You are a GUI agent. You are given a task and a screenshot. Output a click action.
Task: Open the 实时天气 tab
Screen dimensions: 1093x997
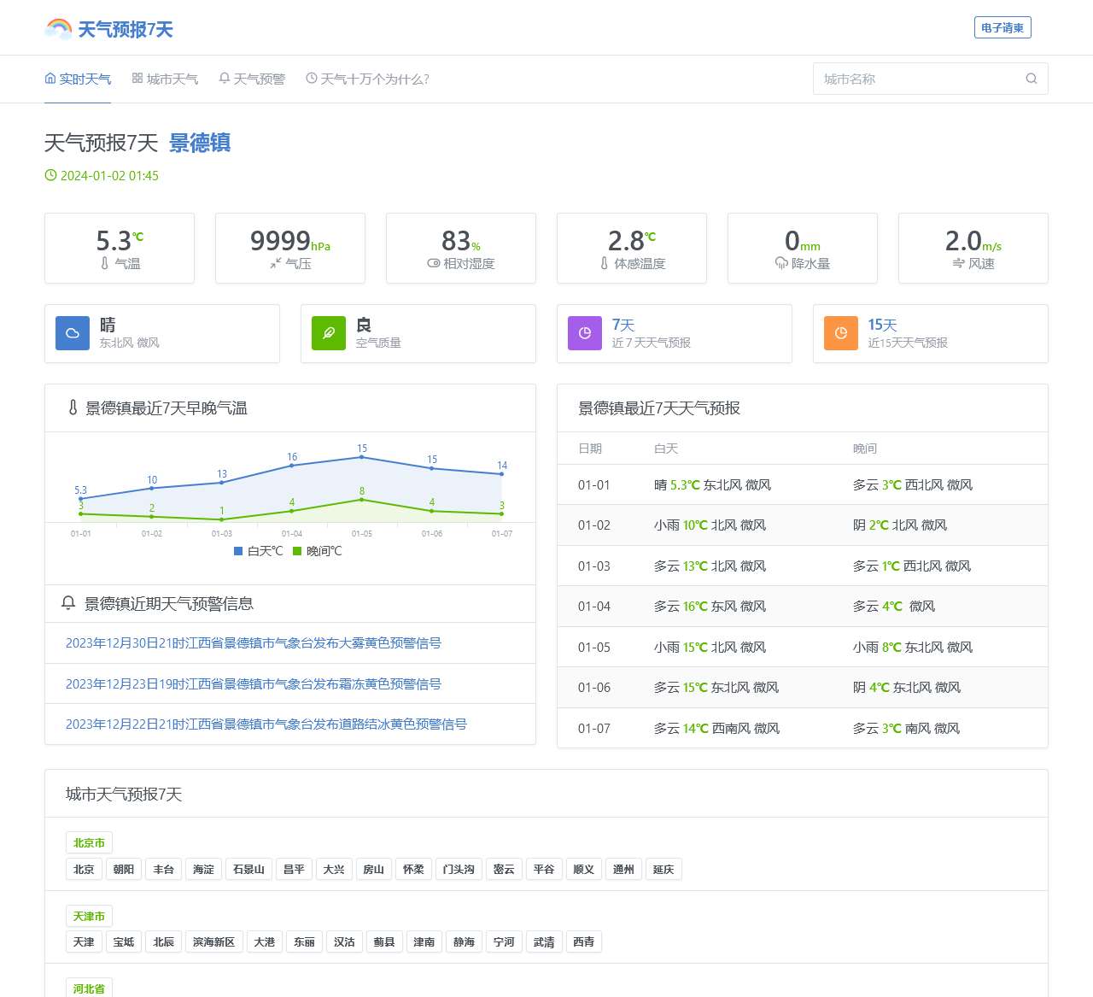pyautogui.click(x=78, y=79)
